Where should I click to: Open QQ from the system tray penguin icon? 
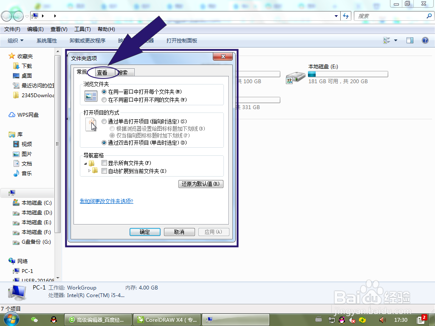point(54,320)
